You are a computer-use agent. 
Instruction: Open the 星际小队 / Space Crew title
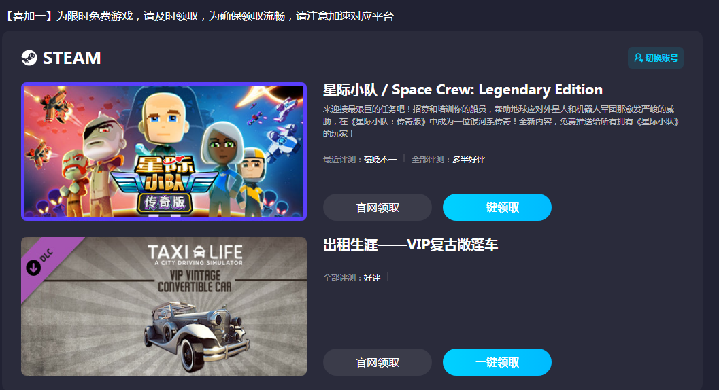point(463,90)
